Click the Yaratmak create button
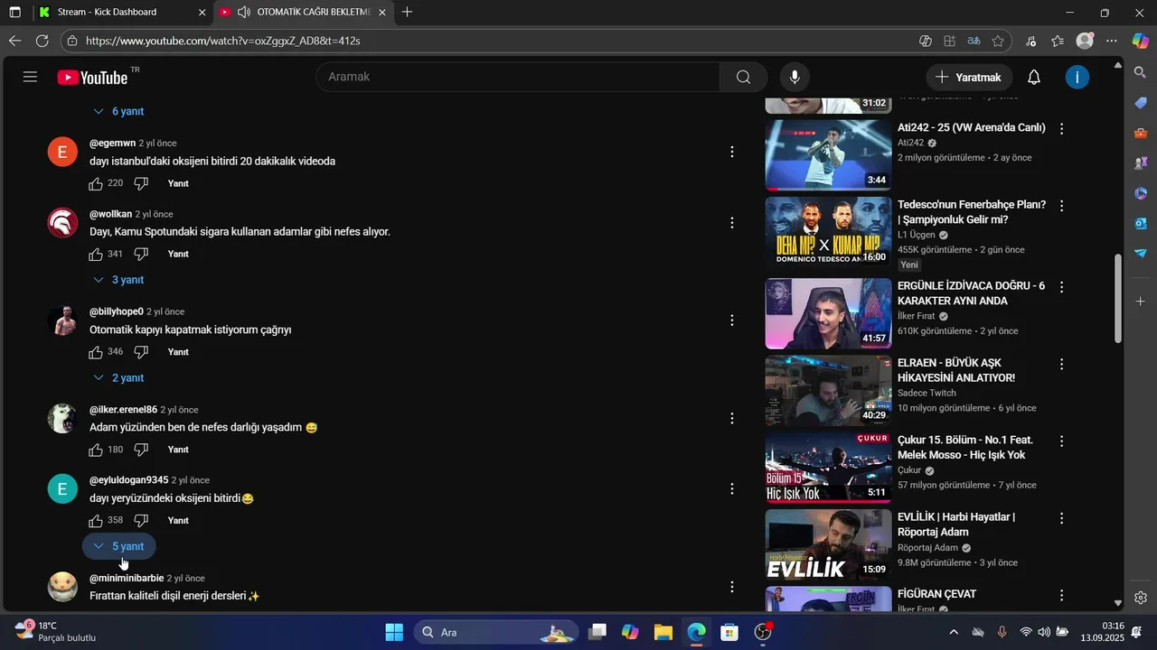1157x650 pixels. click(969, 77)
